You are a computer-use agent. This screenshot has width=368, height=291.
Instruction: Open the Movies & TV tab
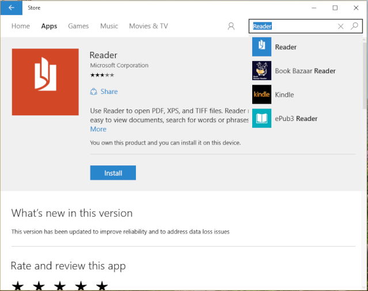[149, 26]
